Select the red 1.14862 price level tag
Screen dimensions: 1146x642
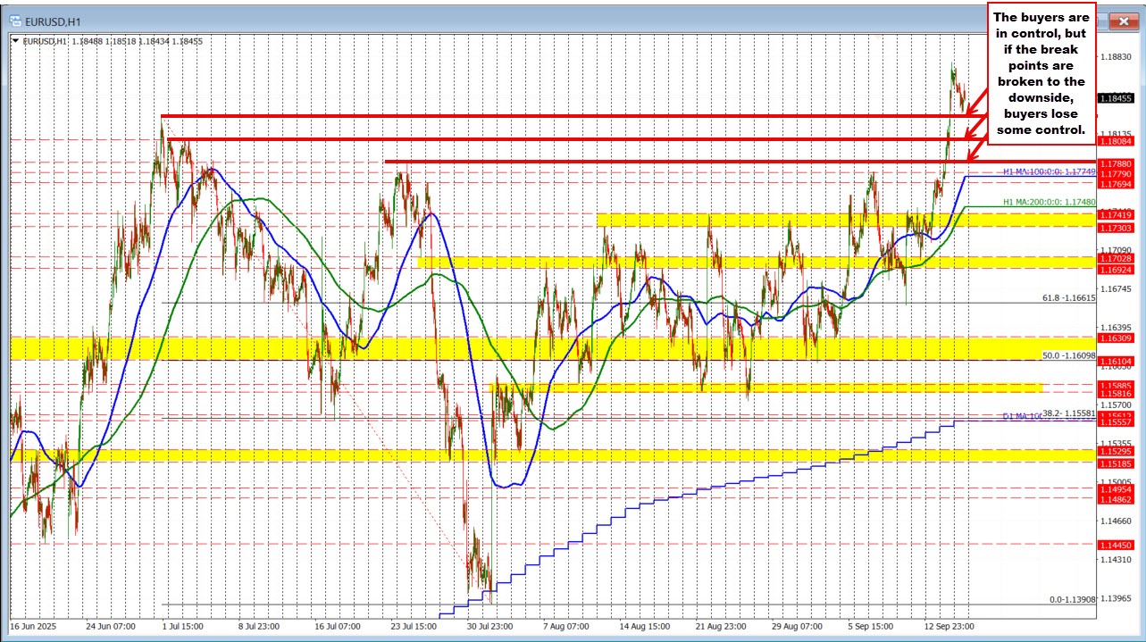coord(1117,499)
